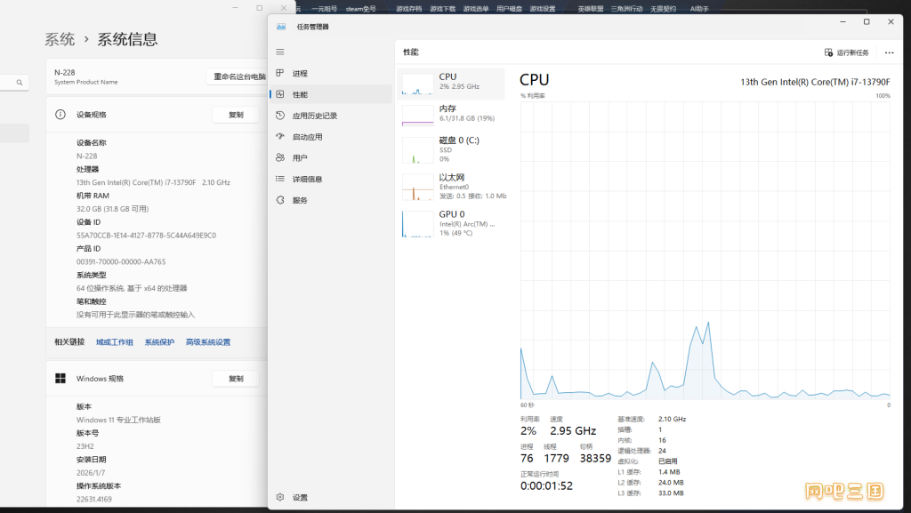Maximize the Task Manager window
Image resolution: width=911 pixels, height=513 pixels.
(x=867, y=21)
